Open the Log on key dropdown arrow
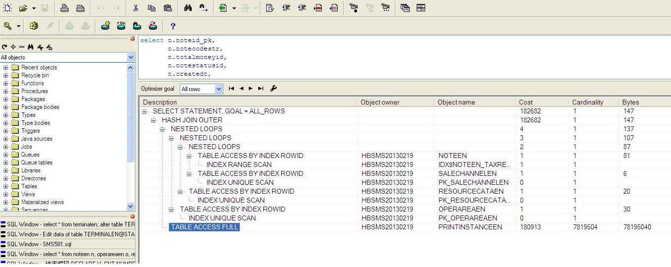 point(19,26)
